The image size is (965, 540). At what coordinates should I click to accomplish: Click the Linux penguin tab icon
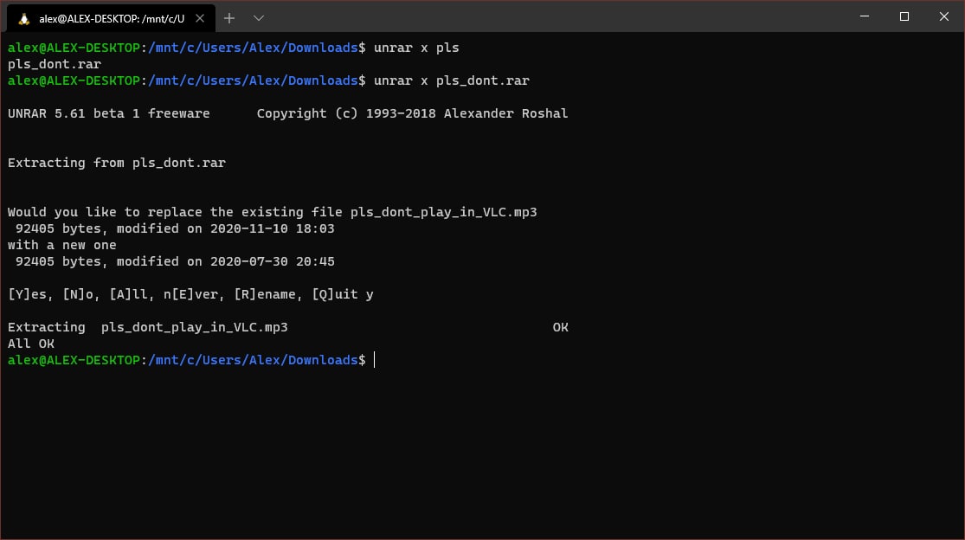click(24, 19)
